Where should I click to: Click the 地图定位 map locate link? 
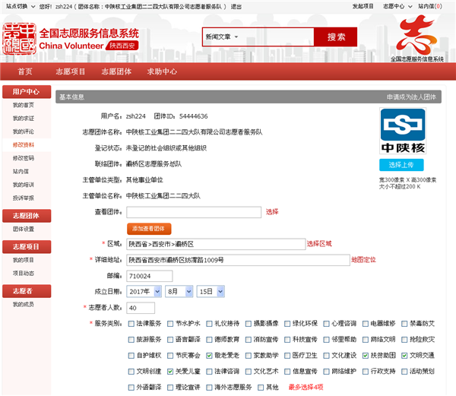coord(363,259)
